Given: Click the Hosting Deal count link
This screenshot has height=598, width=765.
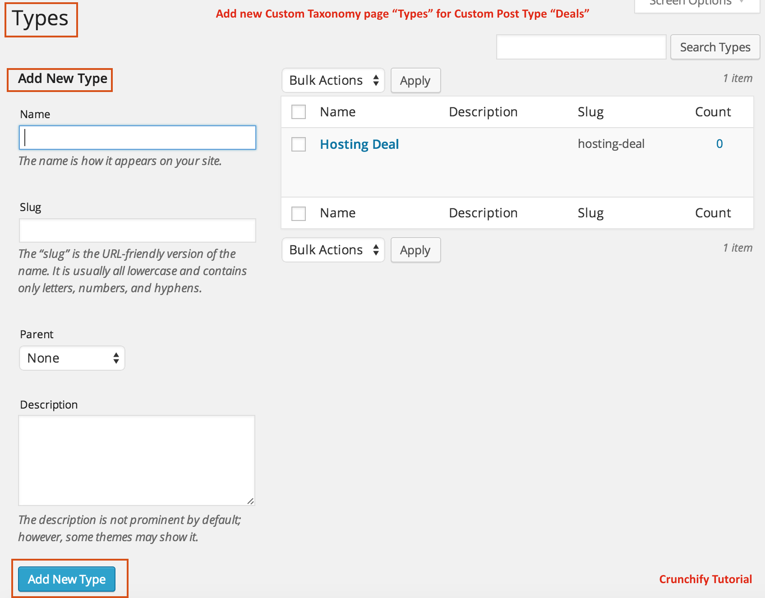Looking at the screenshot, I should [x=719, y=144].
